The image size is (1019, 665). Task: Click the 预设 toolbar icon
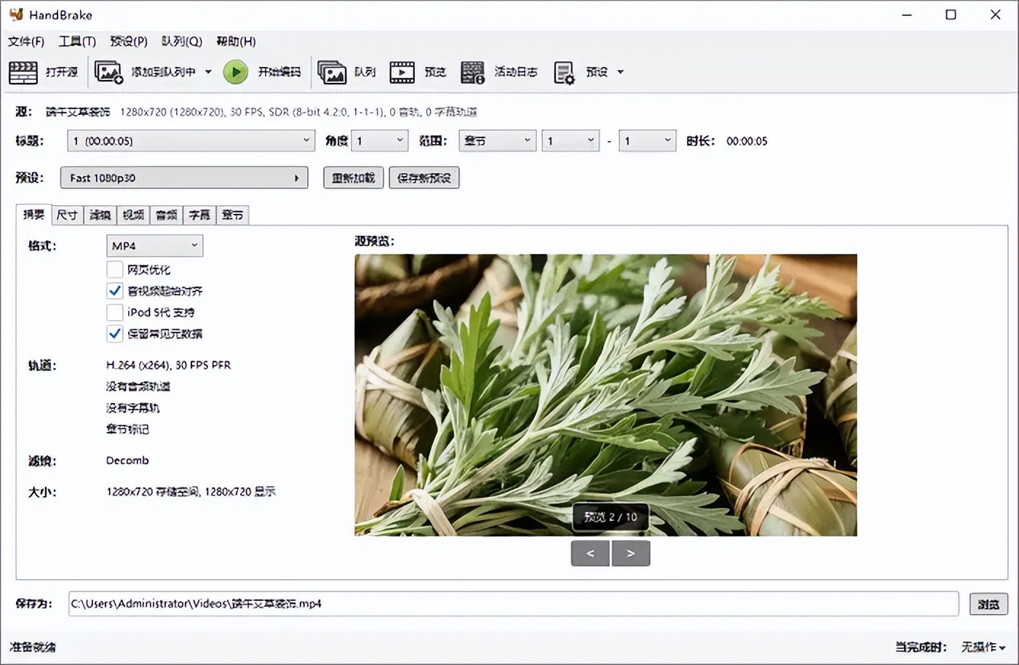(563, 71)
